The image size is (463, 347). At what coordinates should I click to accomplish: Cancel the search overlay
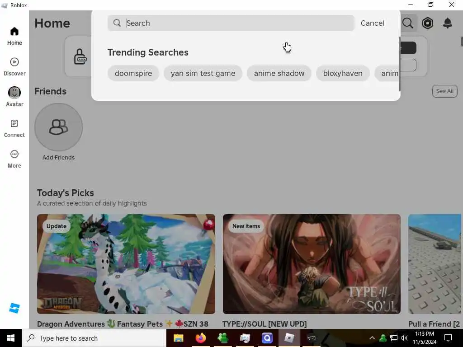373,23
